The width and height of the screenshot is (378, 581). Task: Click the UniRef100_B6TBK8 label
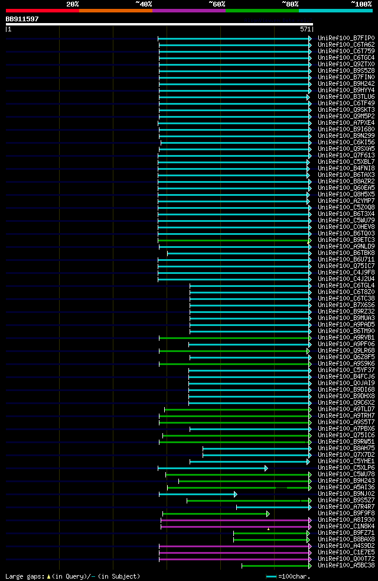point(346,253)
